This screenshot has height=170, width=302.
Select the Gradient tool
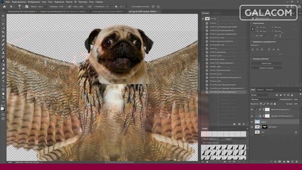pos(3,65)
